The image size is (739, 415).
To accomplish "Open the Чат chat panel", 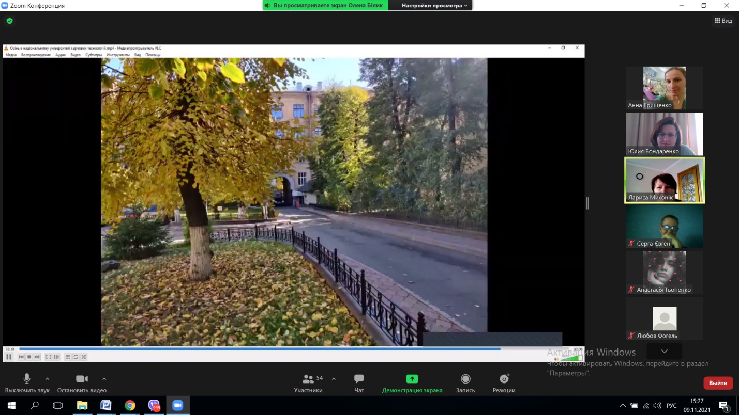I will 359,384.
